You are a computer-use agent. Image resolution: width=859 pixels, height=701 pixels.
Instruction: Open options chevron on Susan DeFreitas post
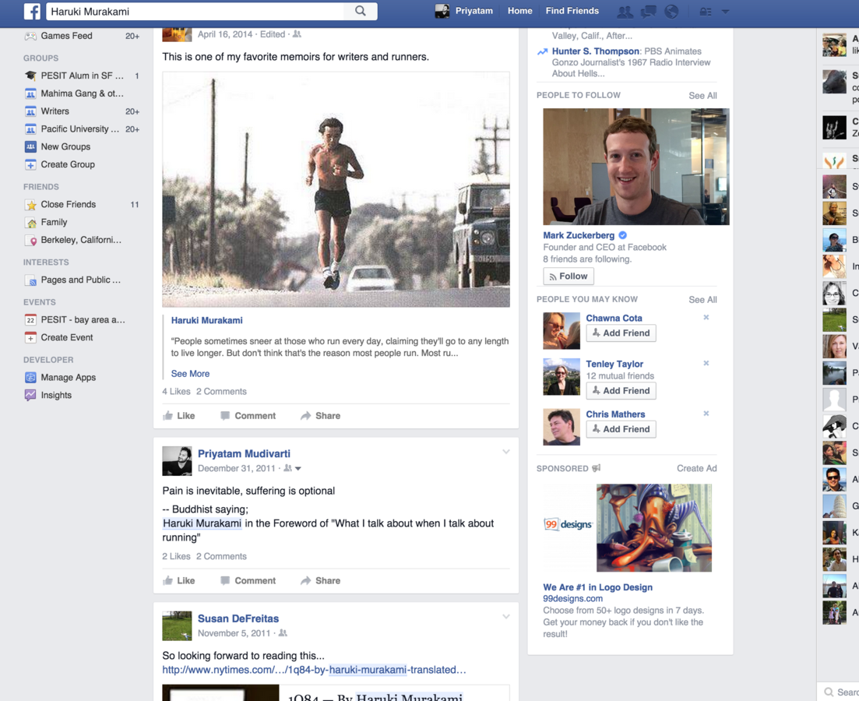pyautogui.click(x=506, y=617)
